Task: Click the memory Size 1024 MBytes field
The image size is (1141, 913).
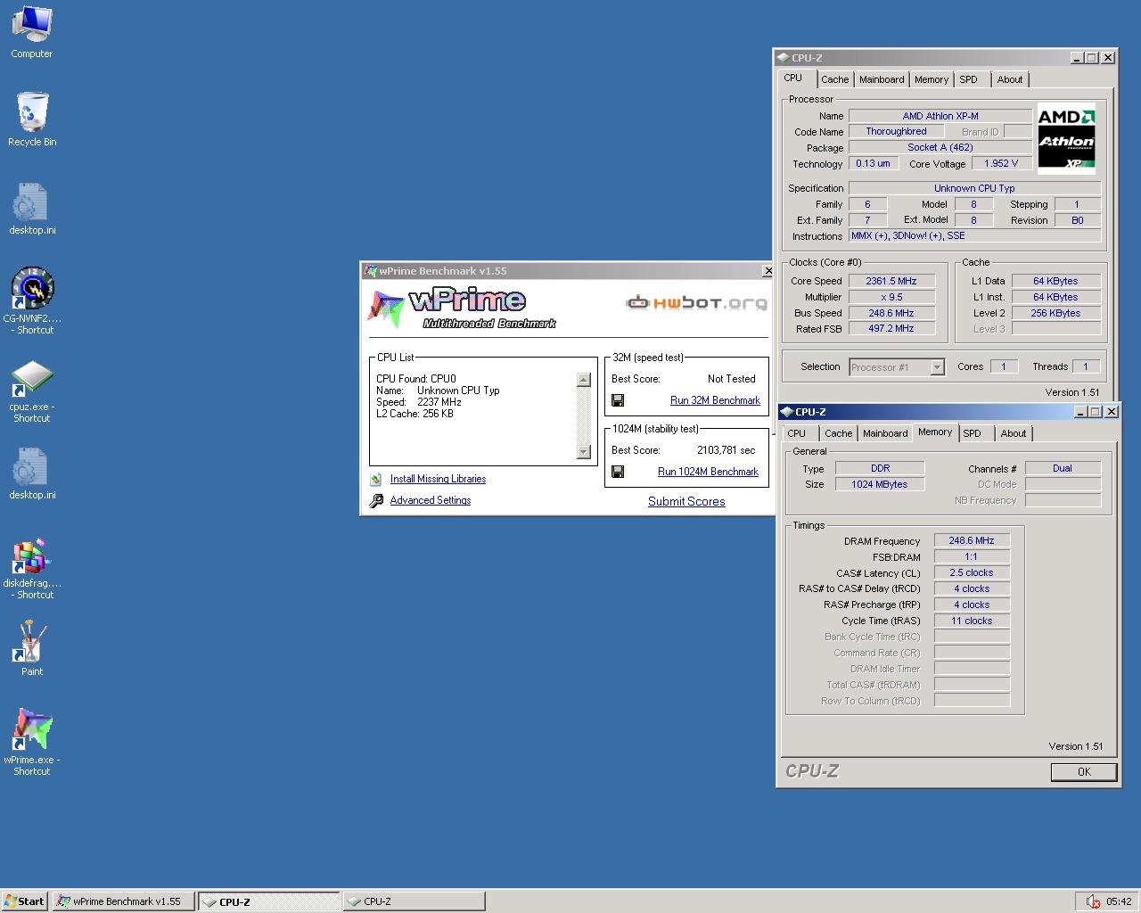Action: tap(880, 484)
